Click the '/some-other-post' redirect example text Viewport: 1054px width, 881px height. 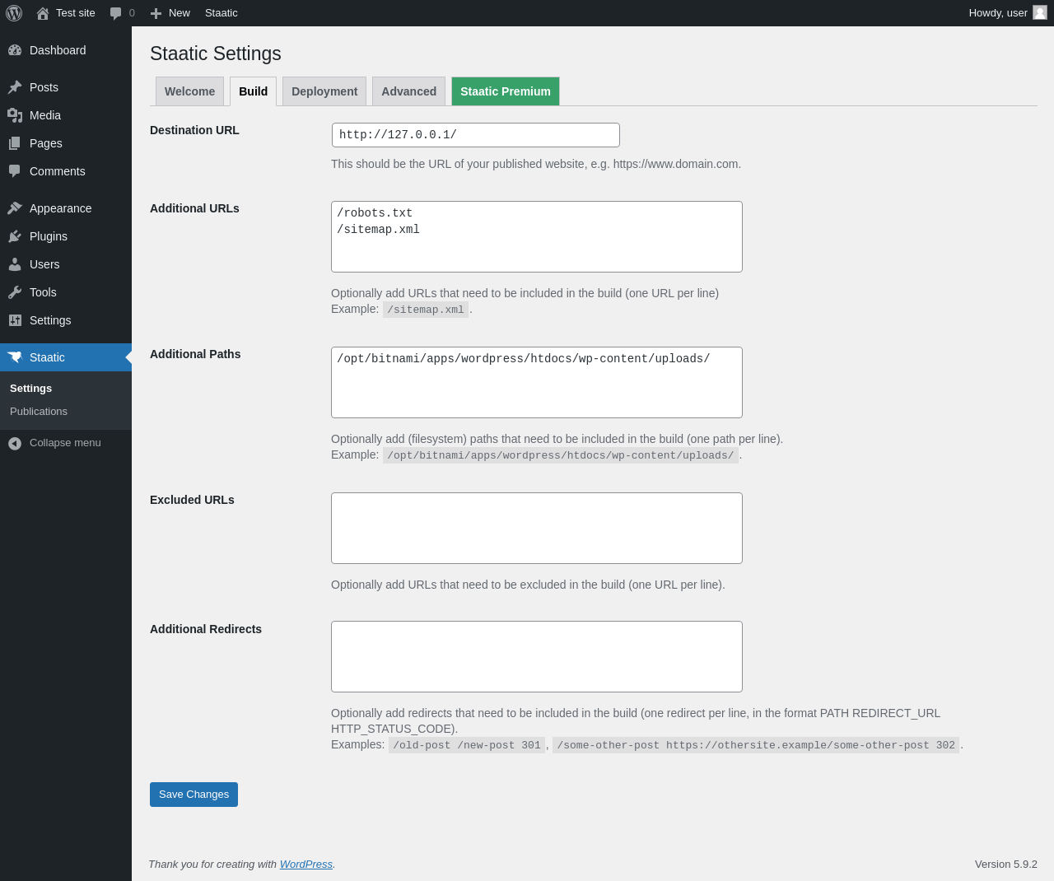click(756, 745)
